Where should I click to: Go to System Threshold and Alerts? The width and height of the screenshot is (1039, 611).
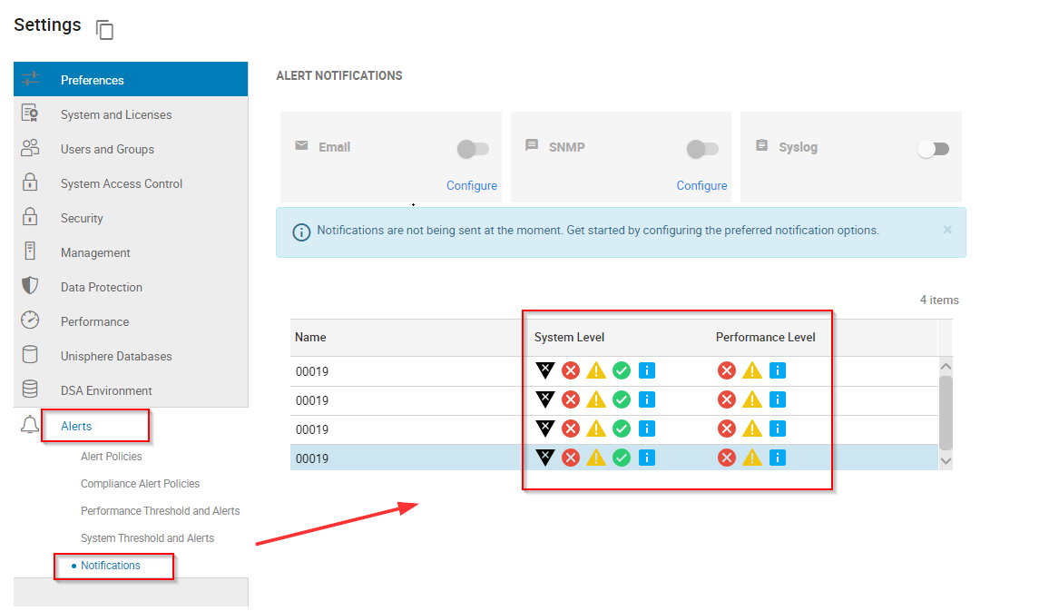tap(147, 538)
